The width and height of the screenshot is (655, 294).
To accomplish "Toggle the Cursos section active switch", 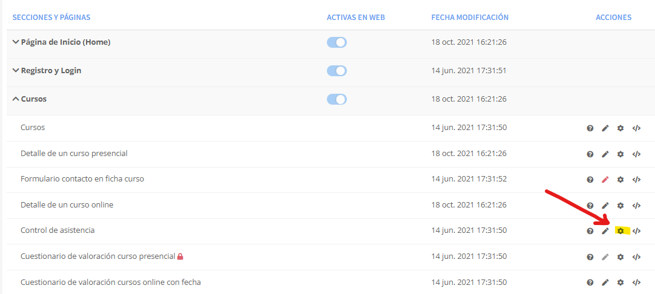I will click(x=337, y=99).
